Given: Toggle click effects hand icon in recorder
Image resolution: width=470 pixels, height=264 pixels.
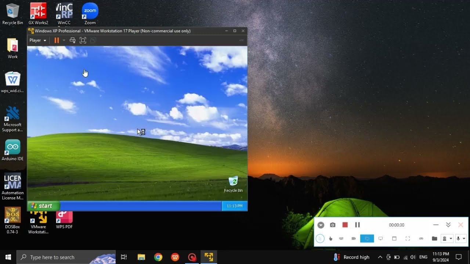Looking at the screenshot, I should [331, 238].
